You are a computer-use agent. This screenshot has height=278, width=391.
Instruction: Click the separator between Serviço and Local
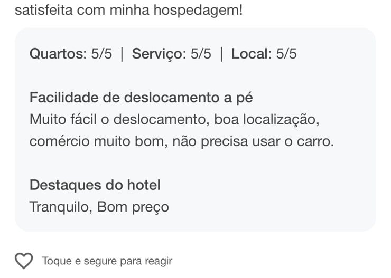pyautogui.click(x=221, y=54)
